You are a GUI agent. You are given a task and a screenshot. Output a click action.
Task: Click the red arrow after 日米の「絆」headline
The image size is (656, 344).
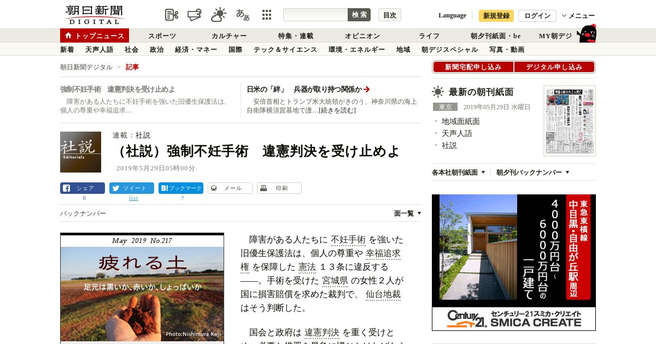pyautogui.click(x=367, y=89)
